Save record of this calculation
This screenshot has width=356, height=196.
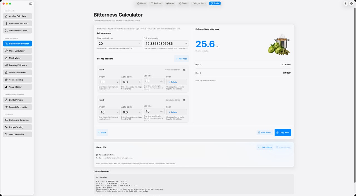point(264,133)
